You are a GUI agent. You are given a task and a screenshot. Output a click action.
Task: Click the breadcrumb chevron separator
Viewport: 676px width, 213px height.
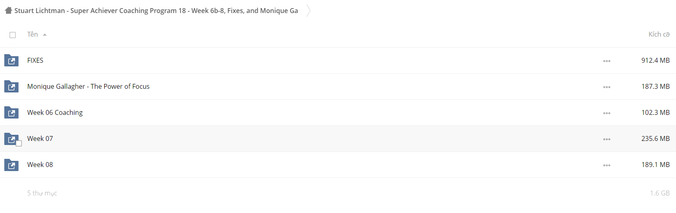(x=308, y=11)
